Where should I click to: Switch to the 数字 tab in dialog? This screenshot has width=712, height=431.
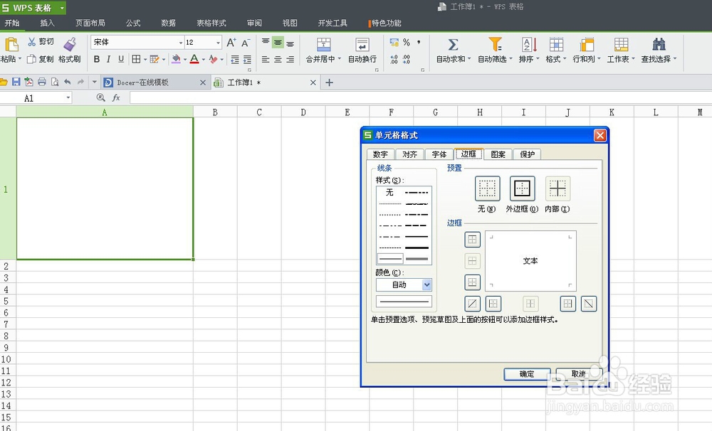380,154
